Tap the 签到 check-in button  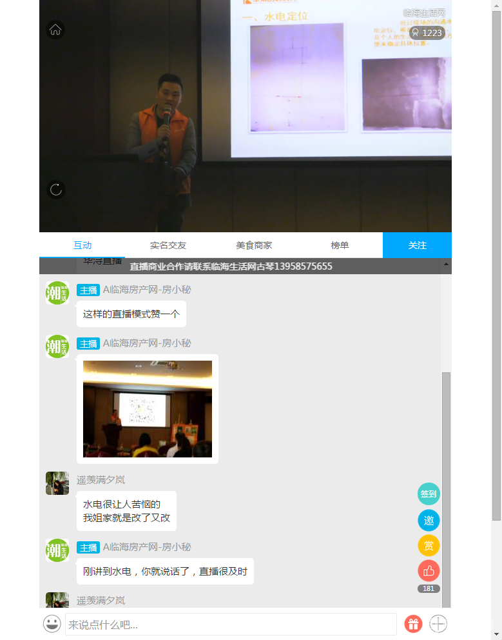point(429,494)
